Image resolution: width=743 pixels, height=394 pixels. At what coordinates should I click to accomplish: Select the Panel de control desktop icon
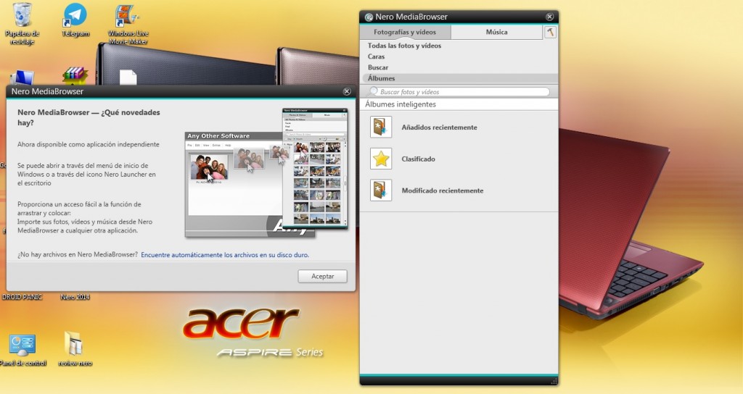coord(22,345)
